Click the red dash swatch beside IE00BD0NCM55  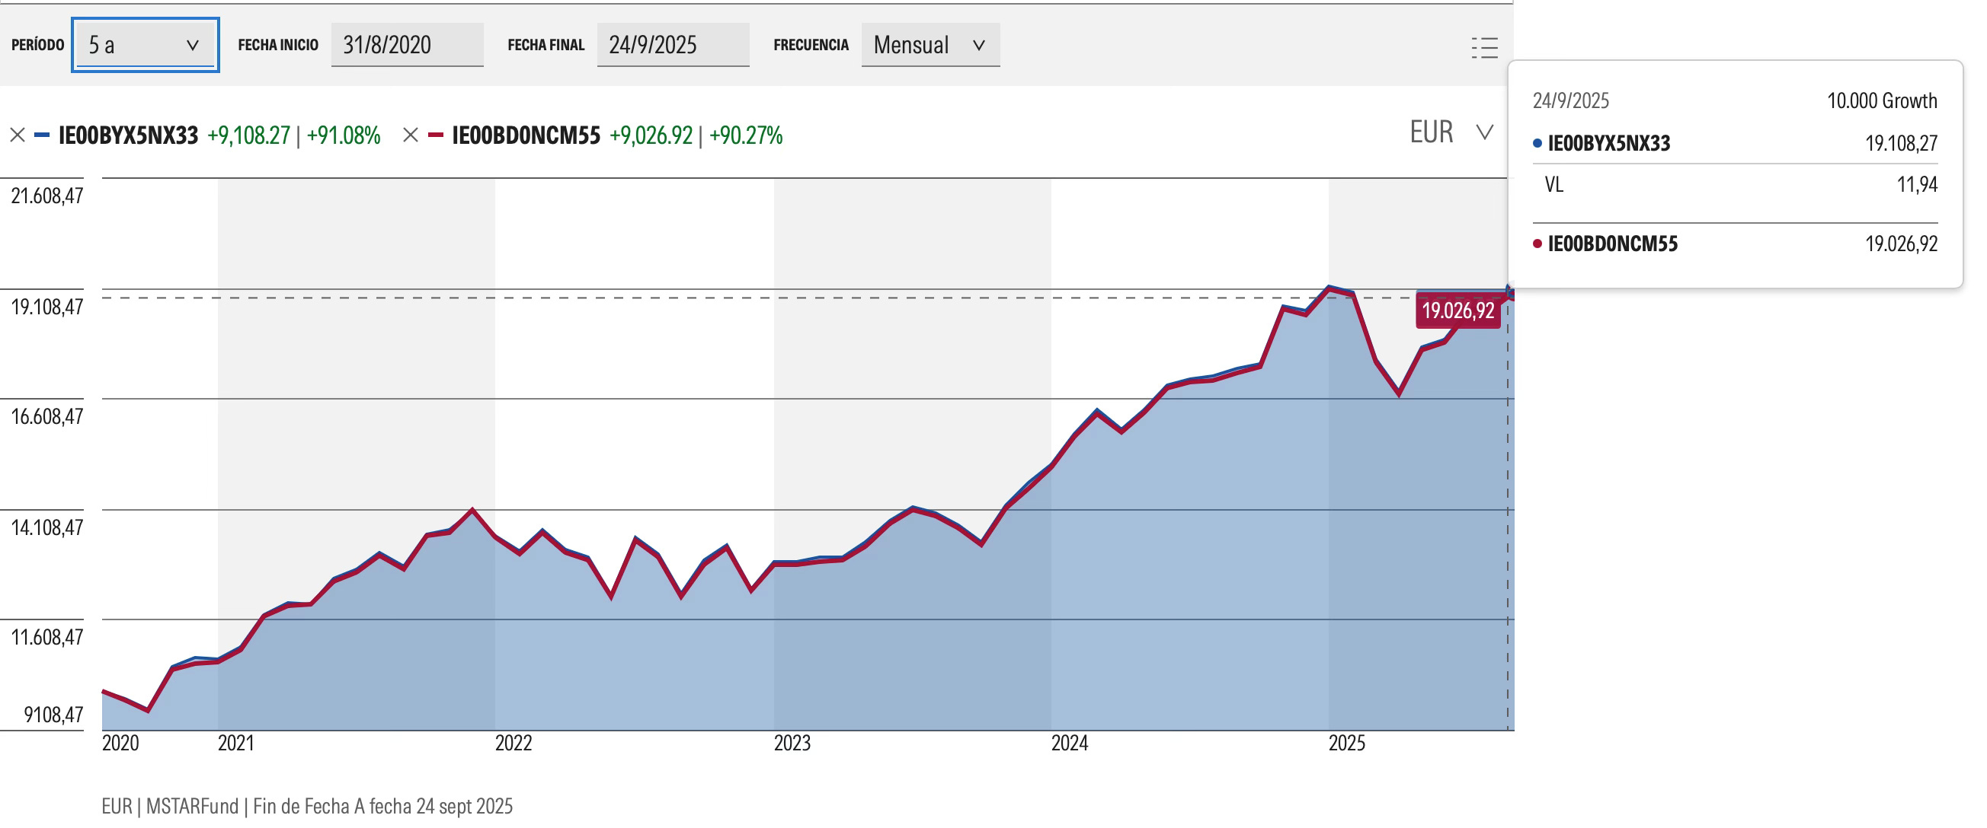point(436,135)
